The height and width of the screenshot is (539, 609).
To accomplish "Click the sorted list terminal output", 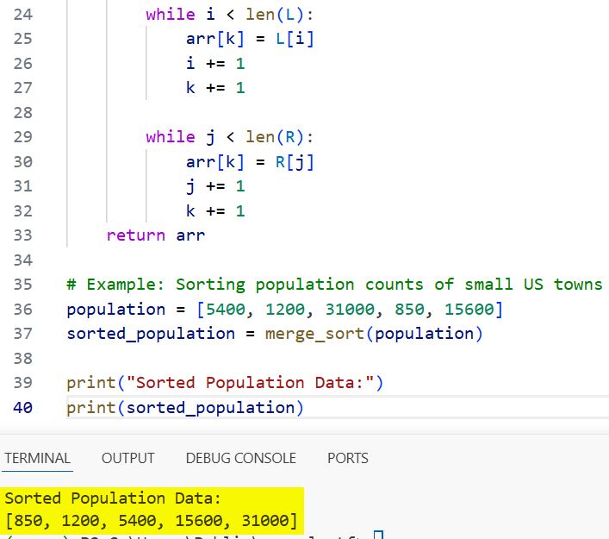I will pos(152,520).
